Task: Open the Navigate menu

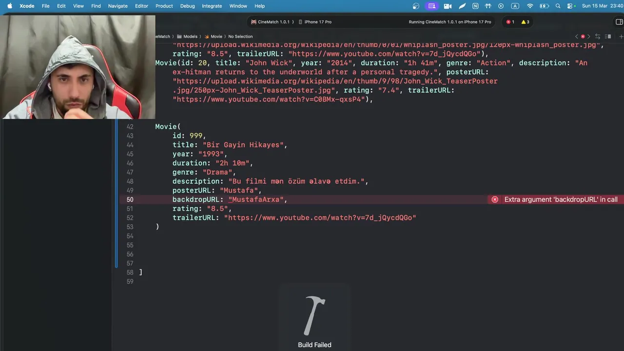Action: pos(117,6)
